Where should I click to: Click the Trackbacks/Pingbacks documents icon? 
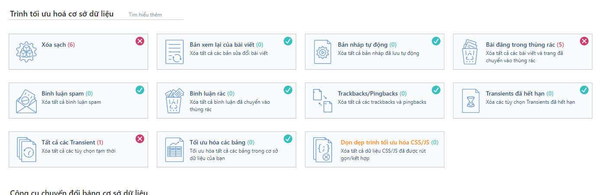point(323,101)
